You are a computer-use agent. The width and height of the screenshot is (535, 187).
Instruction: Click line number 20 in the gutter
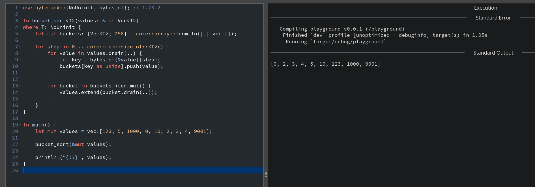(15, 131)
